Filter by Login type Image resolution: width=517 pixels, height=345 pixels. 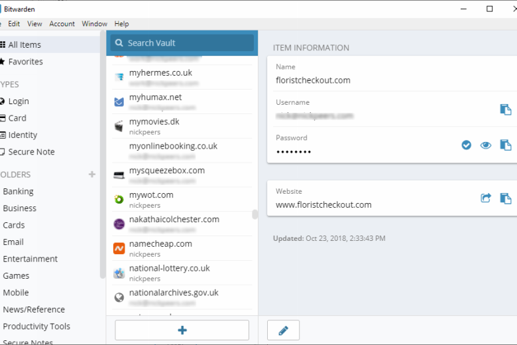pos(19,102)
